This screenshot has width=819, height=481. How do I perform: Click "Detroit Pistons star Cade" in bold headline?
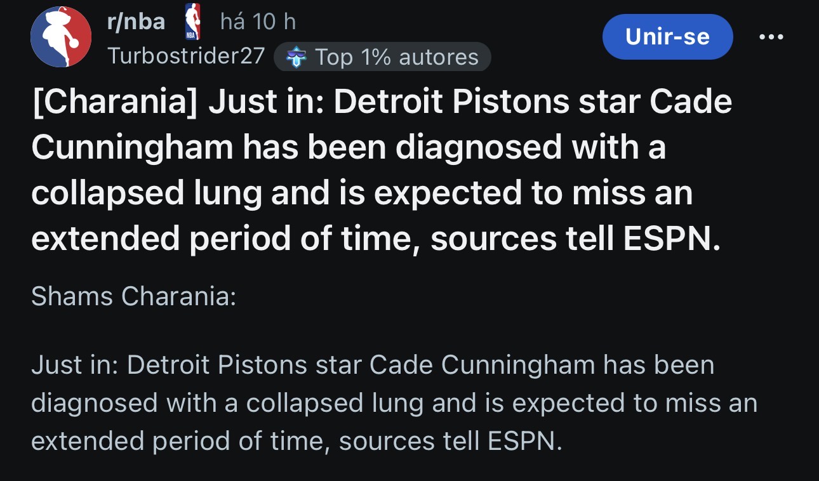point(533,102)
